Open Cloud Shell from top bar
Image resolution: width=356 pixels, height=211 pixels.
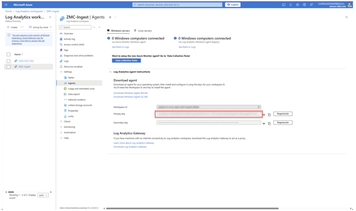pyautogui.click(x=284, y=5)
